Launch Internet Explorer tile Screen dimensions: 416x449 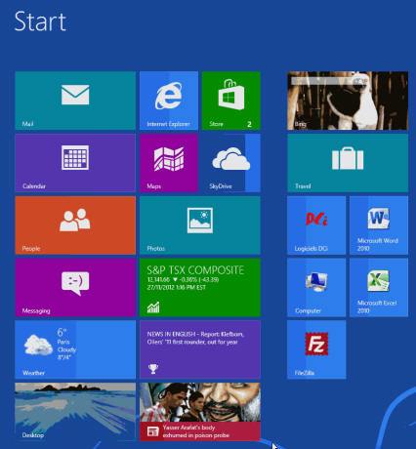[x=169, y=101]
